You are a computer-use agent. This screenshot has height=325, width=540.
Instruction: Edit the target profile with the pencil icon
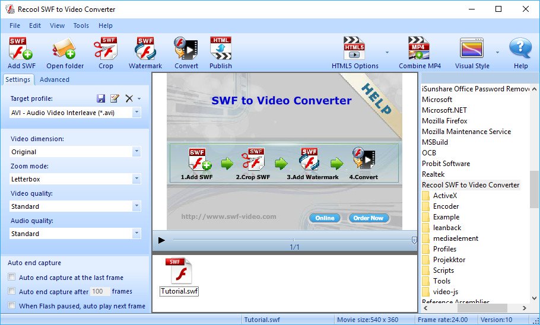pyautogui.click(x=115, y=98)
